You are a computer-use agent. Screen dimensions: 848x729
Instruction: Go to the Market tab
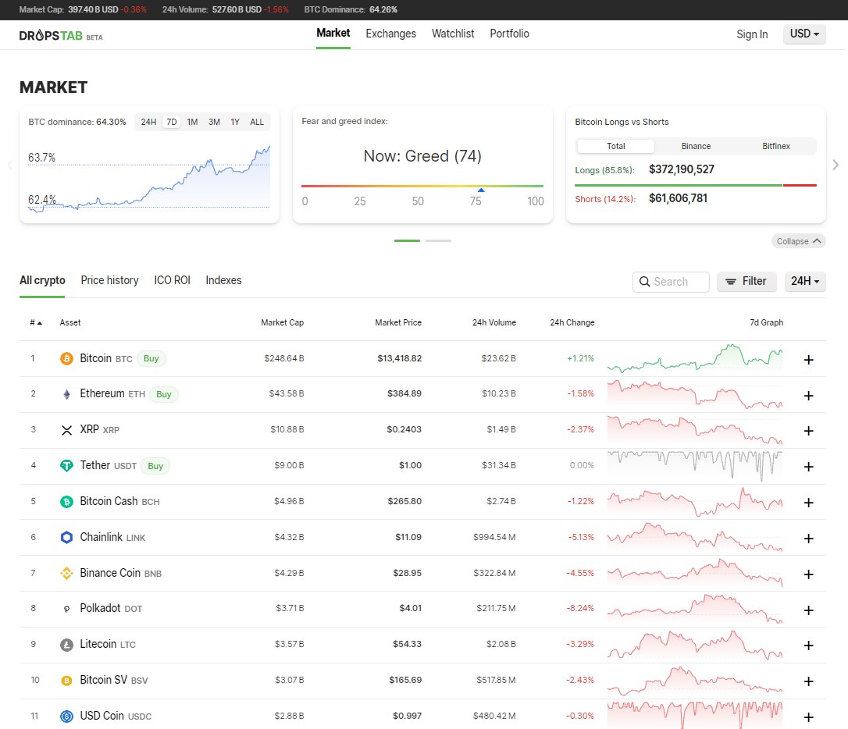pyautogui.click(x=333, y=34)
